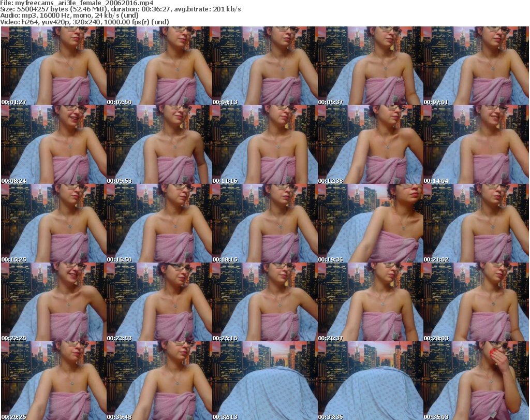Screen dimensions: 530x420
Task: Select the thumbnail timestamped 00:22:25
Action: point(54,302)
